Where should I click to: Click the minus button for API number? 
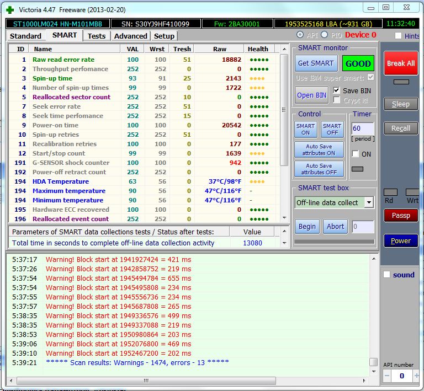(386, 376)
